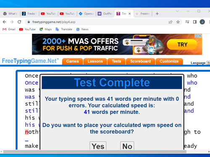
Task: Click the Test Complete heading
Action: [x=112, y=82]
